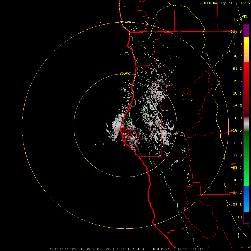Click the 92.3 velocity scale value
Screen dimensions: 251x251
pyautogui.click(x=237, y=44)
